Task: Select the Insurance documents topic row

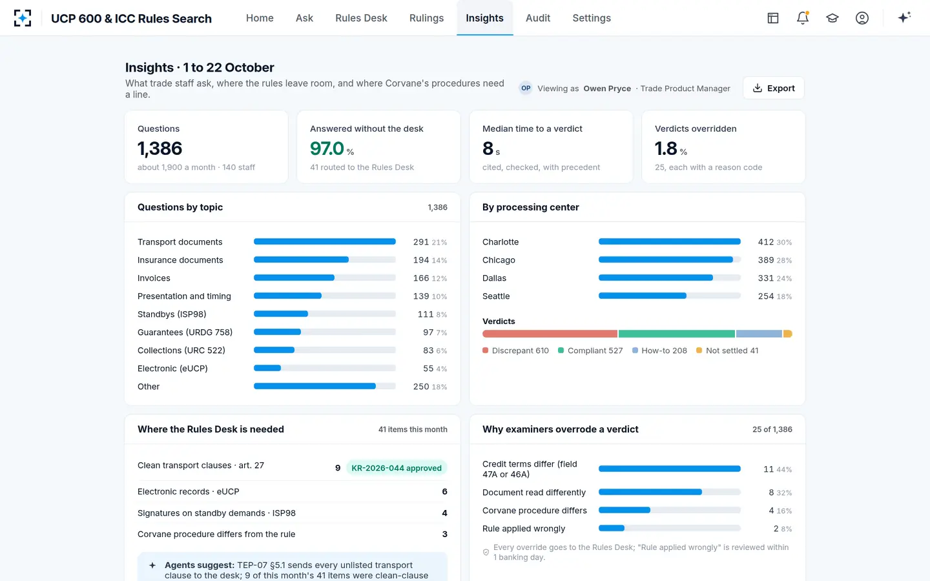Action: (293, 260)
